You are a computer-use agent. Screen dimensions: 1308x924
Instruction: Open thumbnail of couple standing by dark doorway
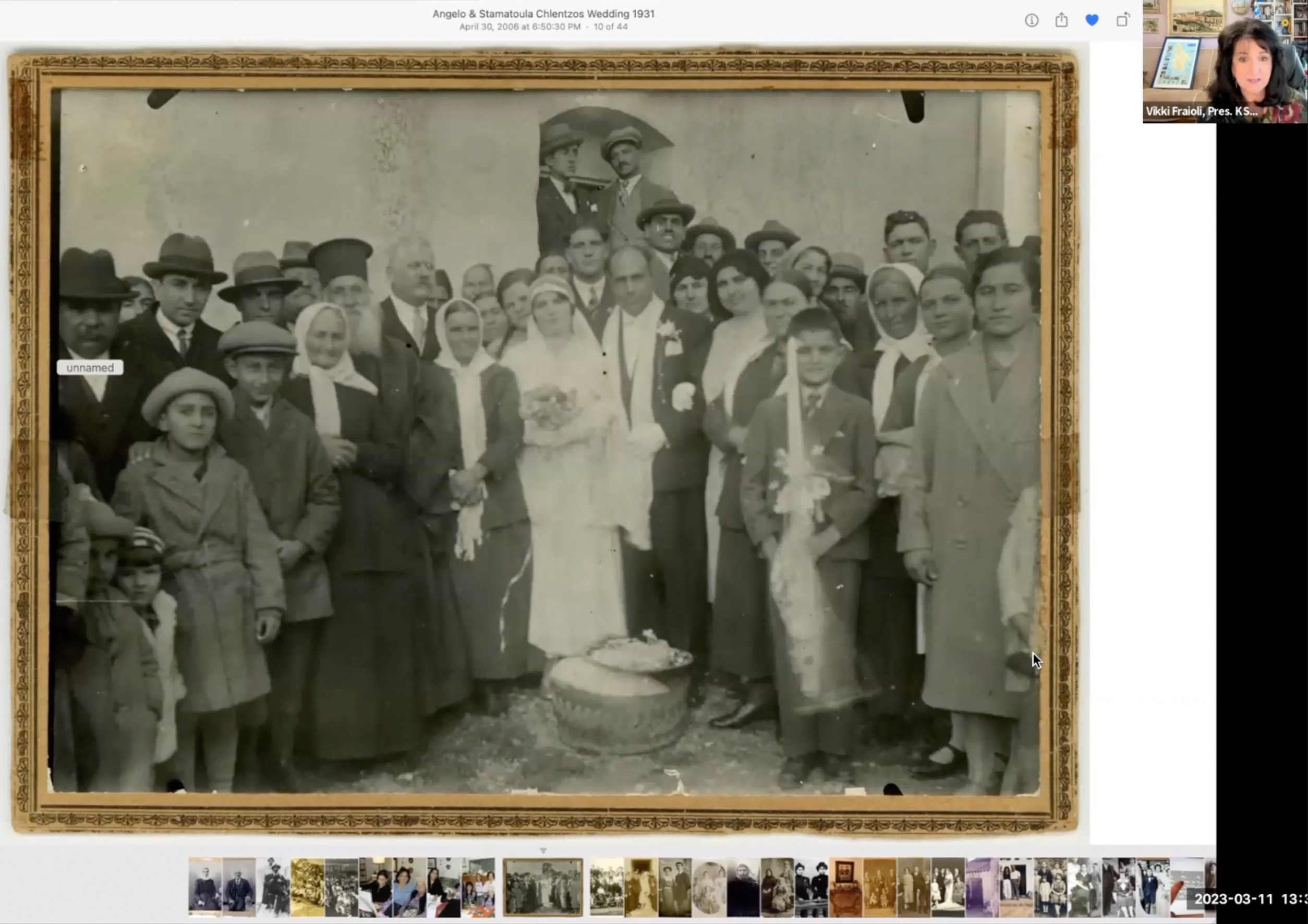pyautogui.click(x=1016, y=887)
